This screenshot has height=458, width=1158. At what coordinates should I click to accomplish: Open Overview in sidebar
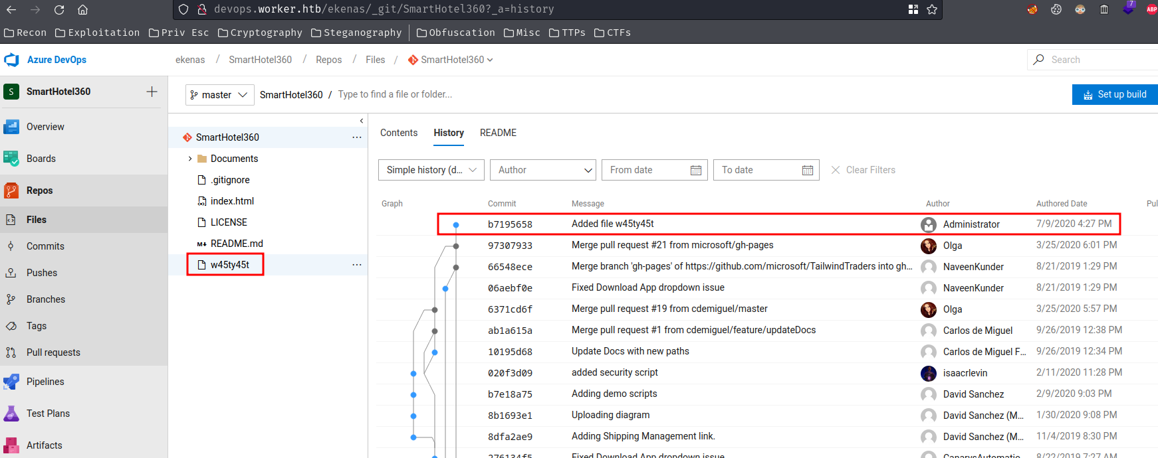click(45, 127)
